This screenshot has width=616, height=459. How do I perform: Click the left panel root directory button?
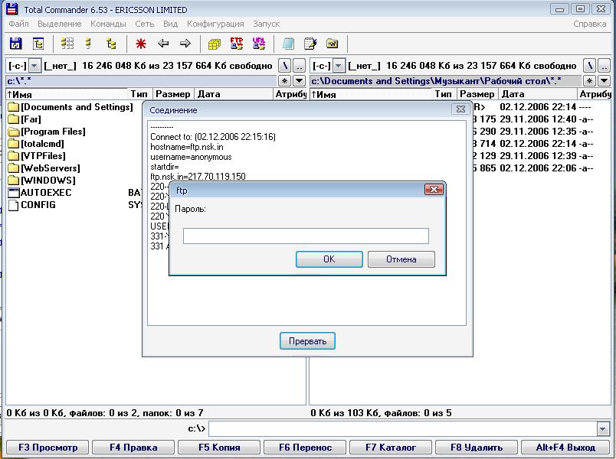284,66
